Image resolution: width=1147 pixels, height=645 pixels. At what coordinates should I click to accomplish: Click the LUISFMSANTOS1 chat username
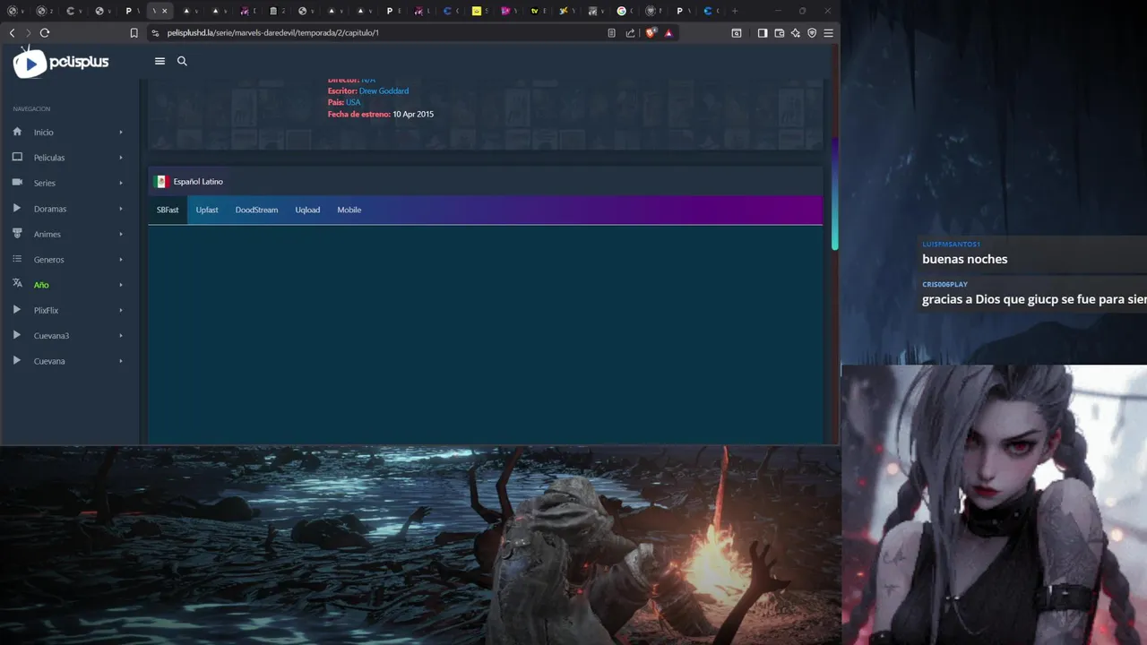[951, 244]
